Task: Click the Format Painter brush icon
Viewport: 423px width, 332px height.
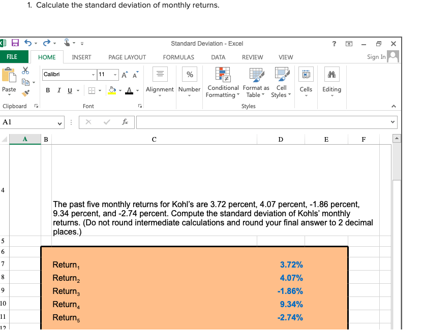Action: click(25, 93)
